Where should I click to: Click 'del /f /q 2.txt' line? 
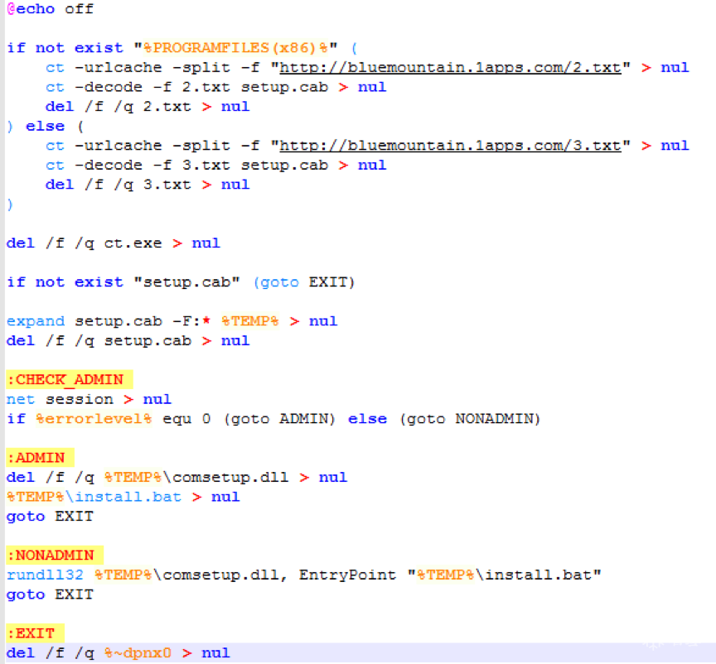coord(148,107)
